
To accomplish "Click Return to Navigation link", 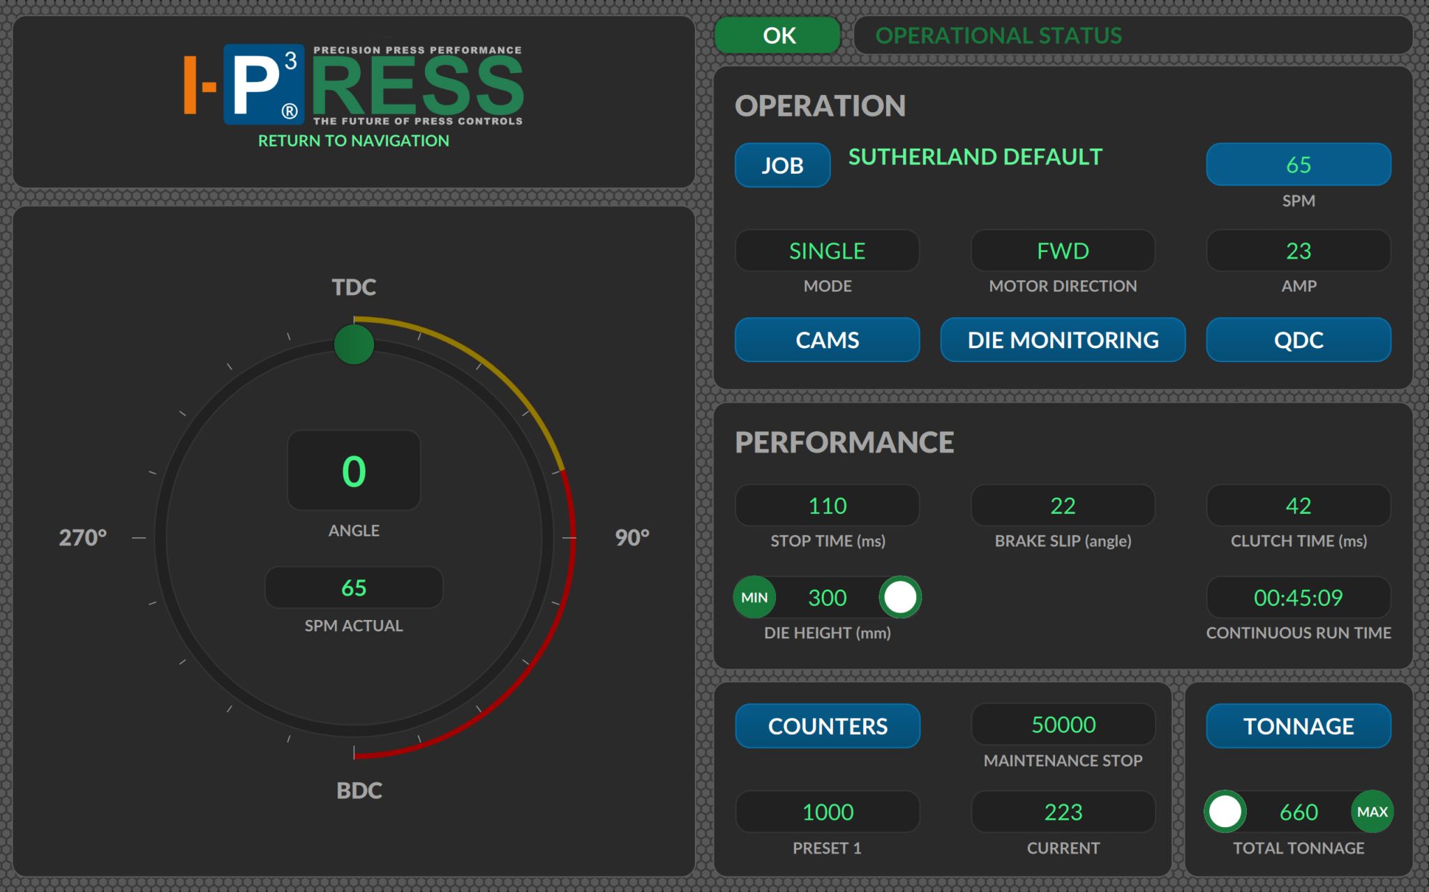I will [x=353, y=141].
